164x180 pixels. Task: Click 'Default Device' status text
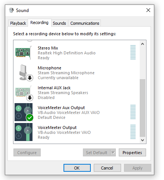click(x=52, y=117)
